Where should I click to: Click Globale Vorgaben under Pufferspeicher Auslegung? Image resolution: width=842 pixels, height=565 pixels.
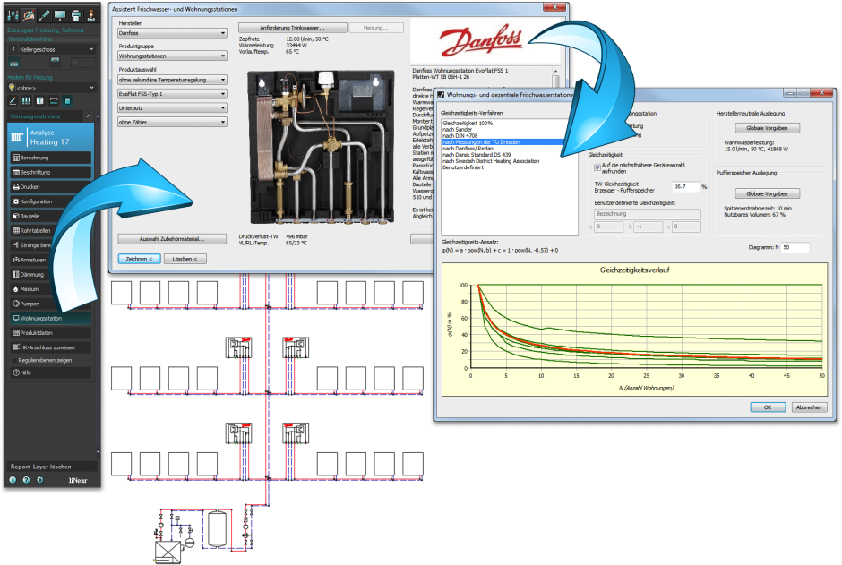click(767, 193)
